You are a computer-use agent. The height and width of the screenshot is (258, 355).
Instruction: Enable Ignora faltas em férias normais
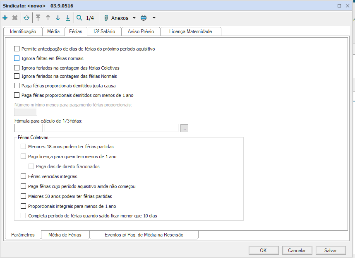(17, 58)
